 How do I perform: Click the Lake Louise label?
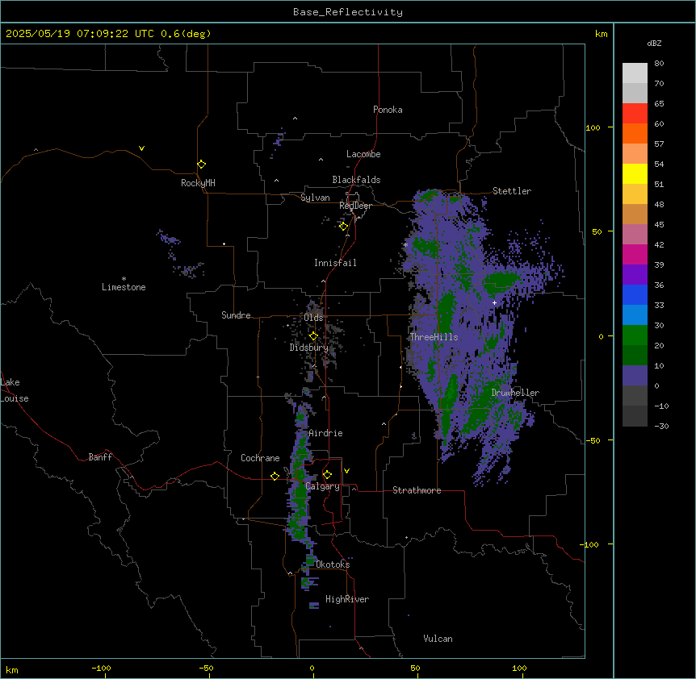15,390
